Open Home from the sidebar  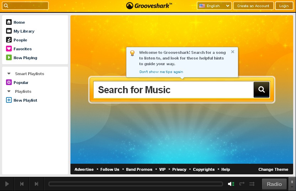click(x=16, y=22)
